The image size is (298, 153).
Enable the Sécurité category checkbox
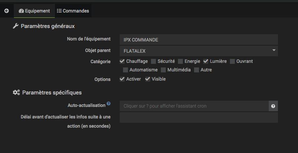tap(153, 61)
